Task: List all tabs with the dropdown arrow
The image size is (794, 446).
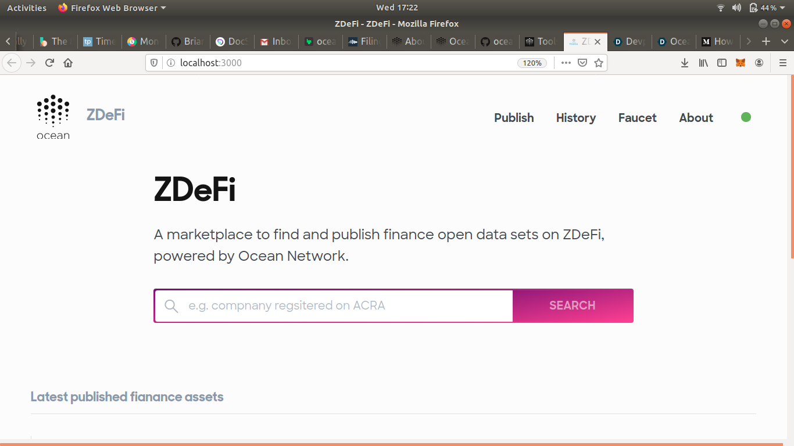Action: [x=784, y=41]
